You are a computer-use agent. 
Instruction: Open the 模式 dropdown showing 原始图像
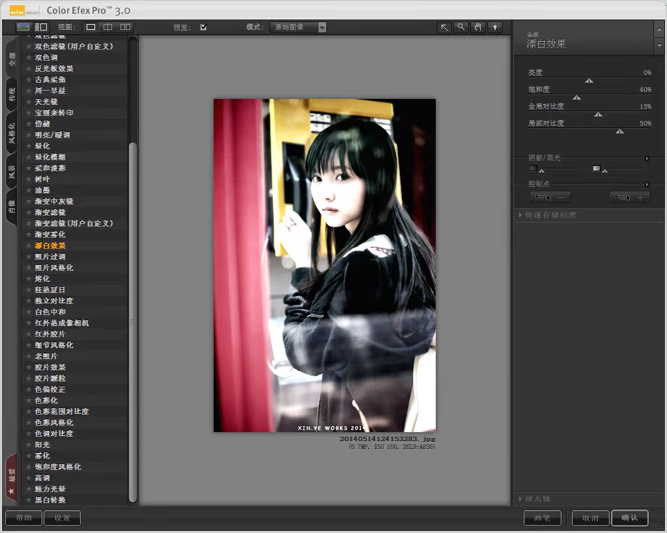(299, 27)
